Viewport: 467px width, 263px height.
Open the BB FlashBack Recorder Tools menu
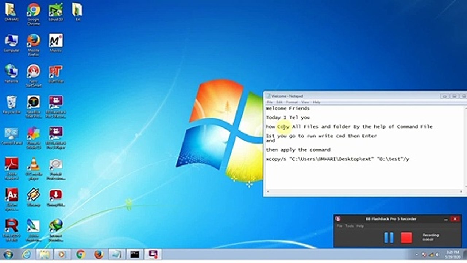[x=350, y=226]
